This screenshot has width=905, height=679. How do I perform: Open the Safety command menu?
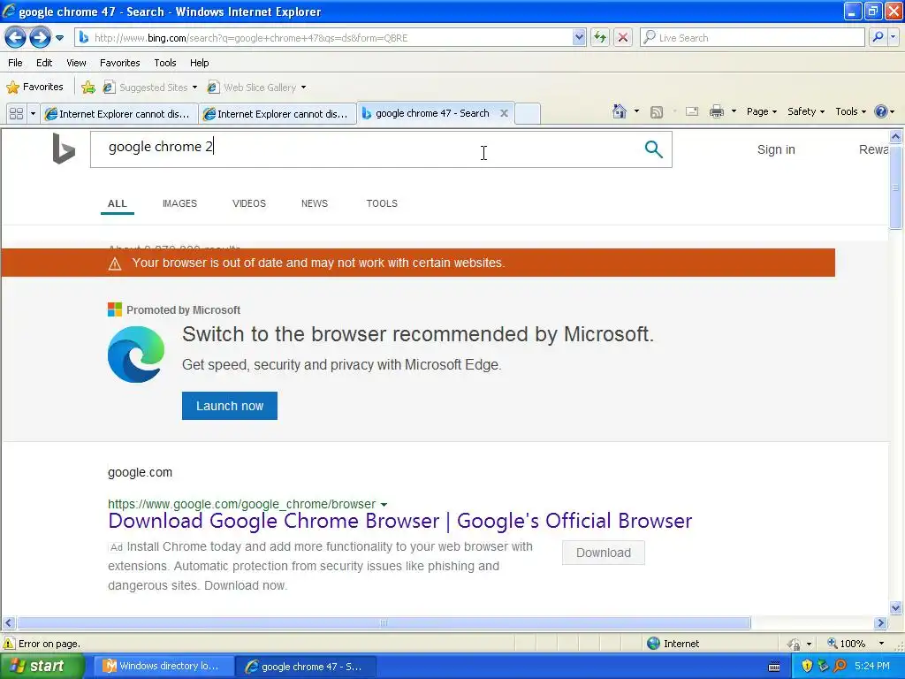(x=806, y=111)
